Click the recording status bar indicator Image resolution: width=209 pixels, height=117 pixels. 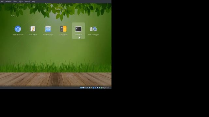click(x=95, y=88)
